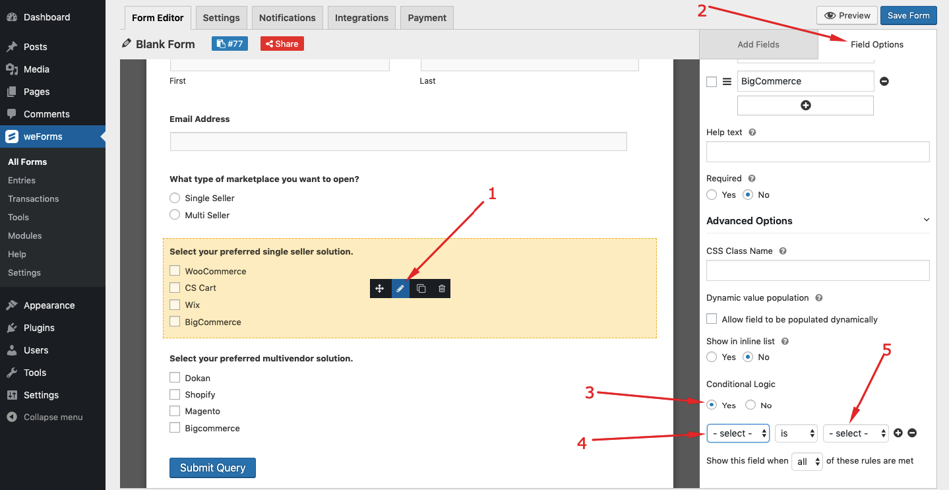Type in the CSS Class Name field

817,270
